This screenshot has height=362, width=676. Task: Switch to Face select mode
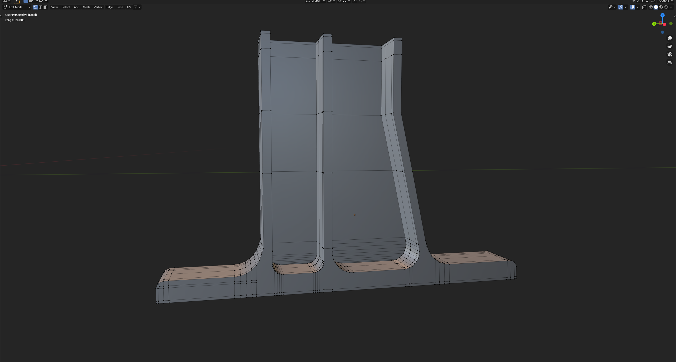pyautogui.click(x=45, y=7)
